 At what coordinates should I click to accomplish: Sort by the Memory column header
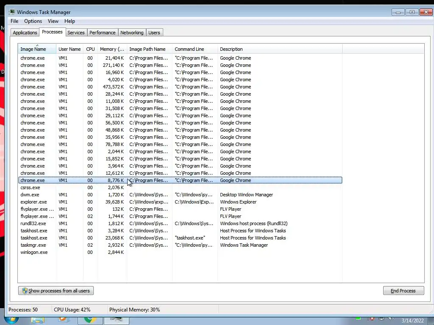(x=112, y=49)
